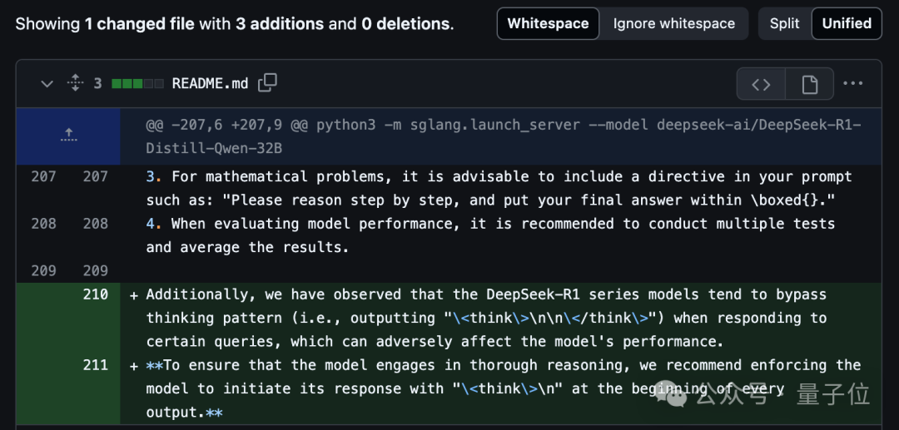Collapse the README.md file diff chevron
The height and width of the screenshot is (430, 899).
(x=47, y=84)
